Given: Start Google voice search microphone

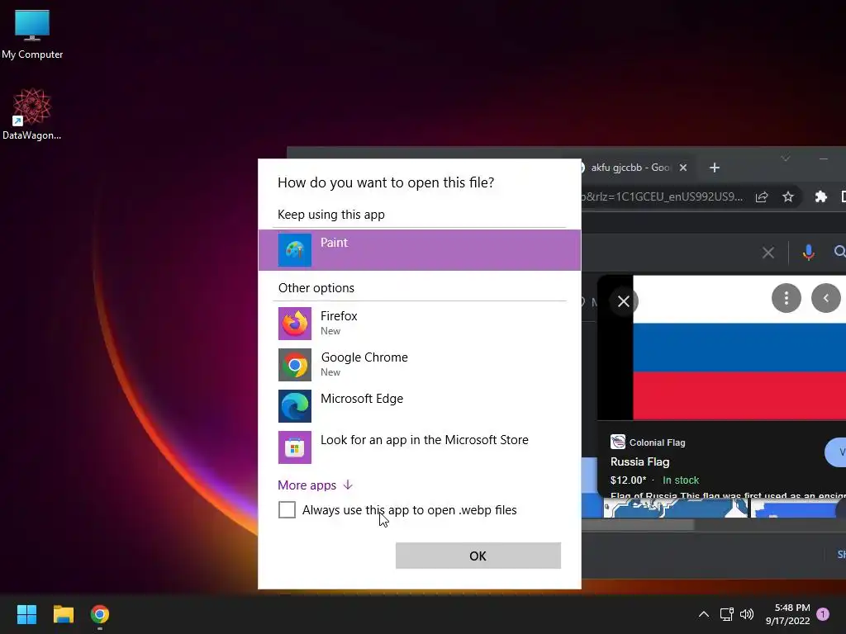Looking at the screenshot, I should coord(808,253).
